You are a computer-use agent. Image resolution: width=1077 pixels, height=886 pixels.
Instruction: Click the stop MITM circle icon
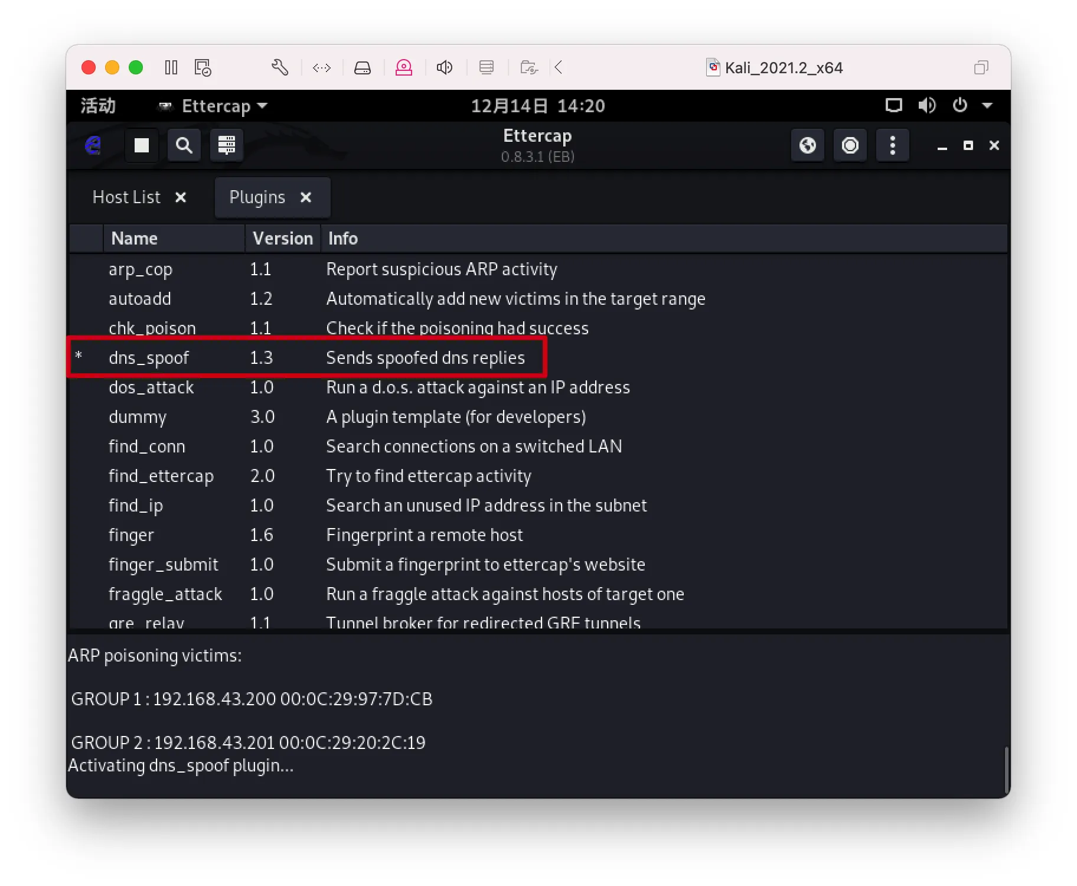(x=850, y=145)
